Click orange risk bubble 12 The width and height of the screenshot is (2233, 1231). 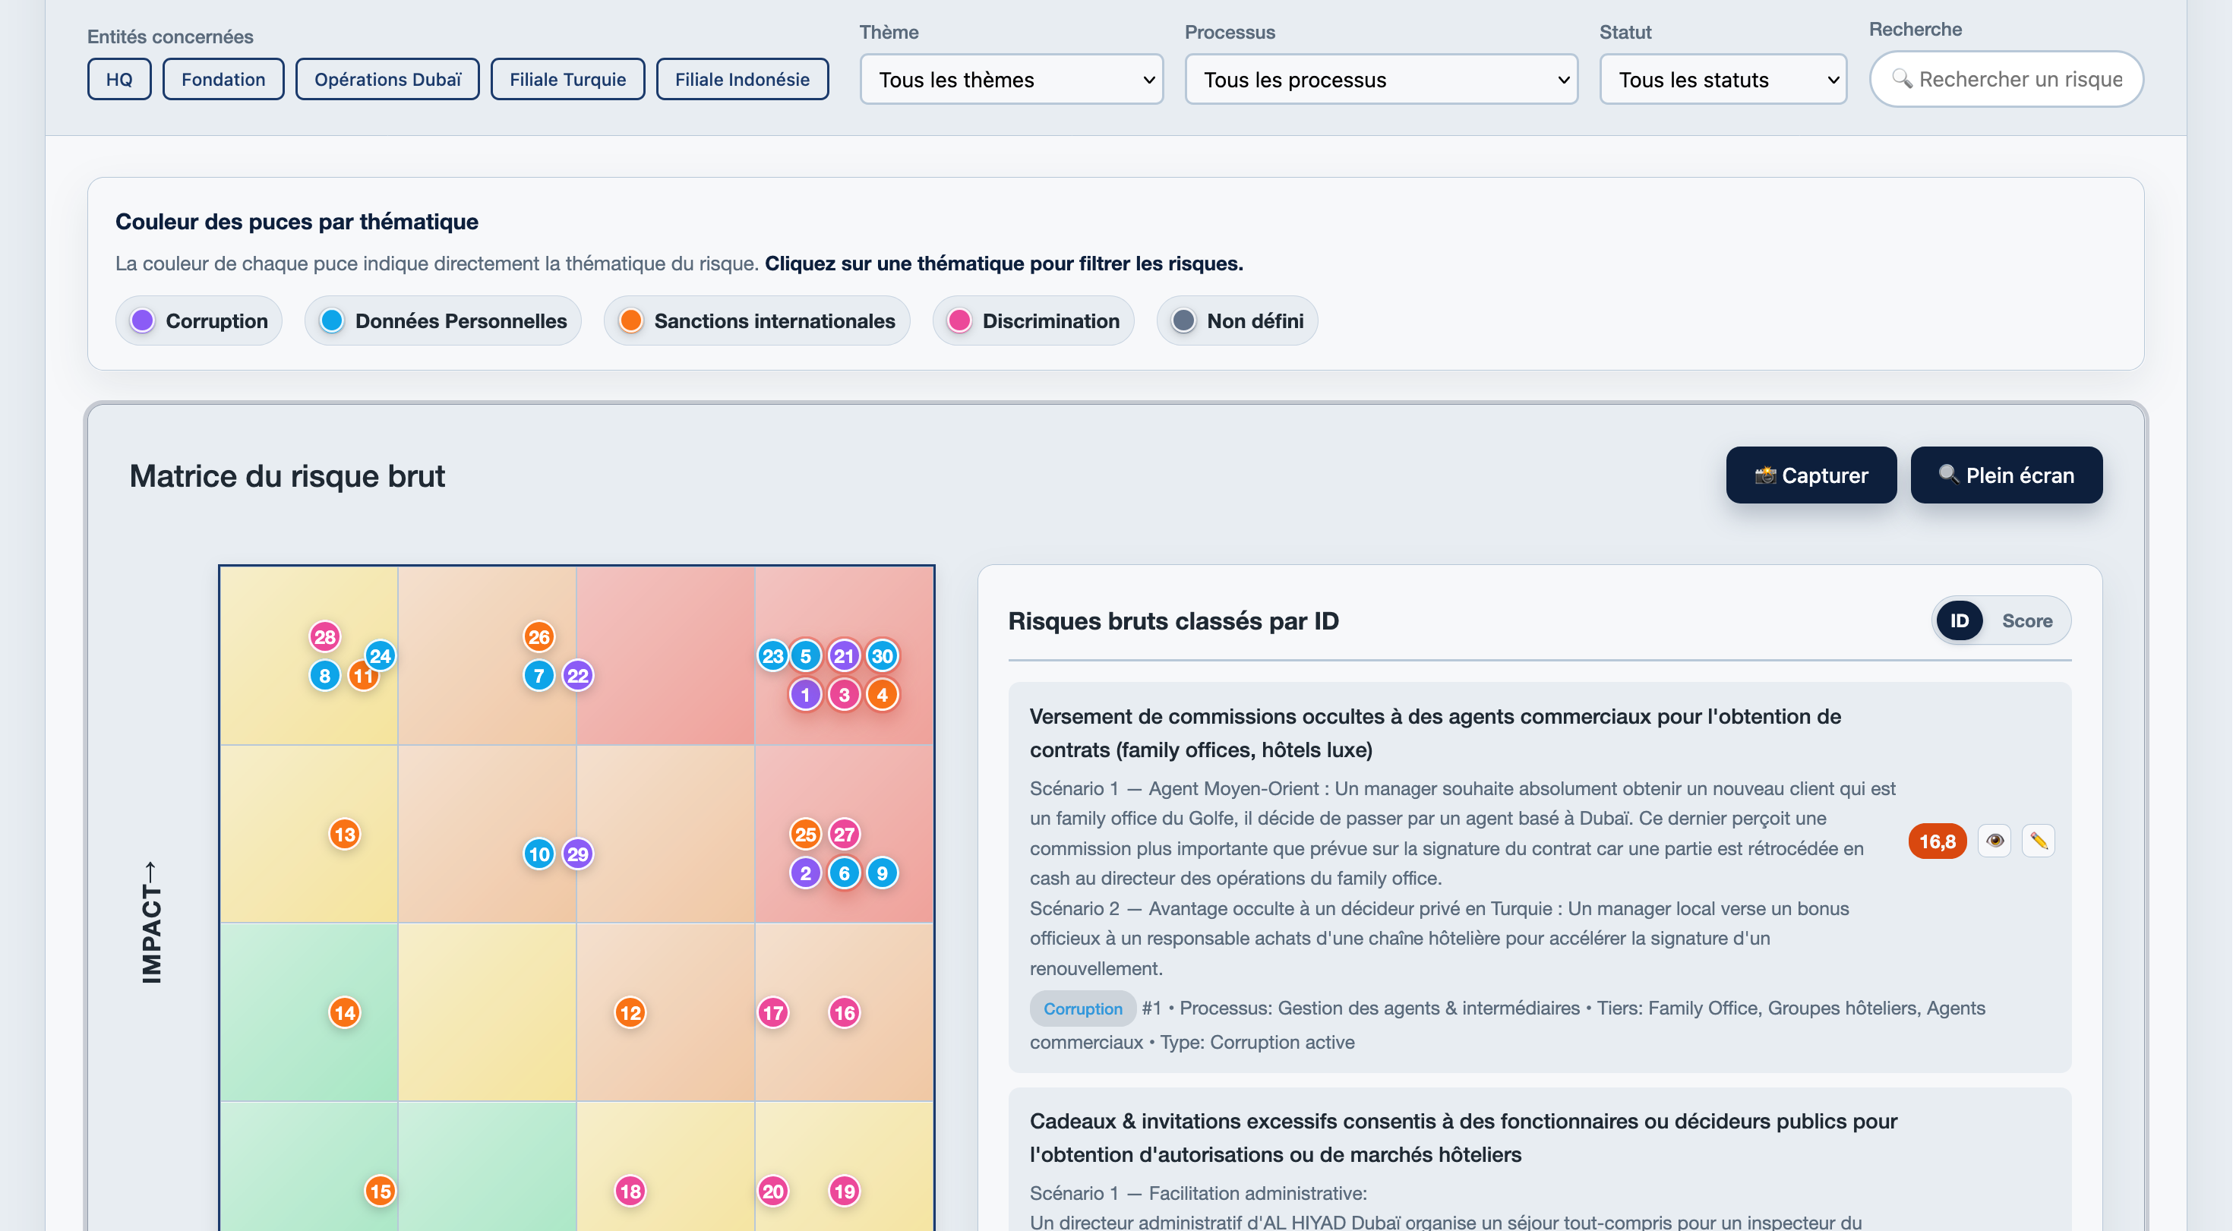point(630,1012)
